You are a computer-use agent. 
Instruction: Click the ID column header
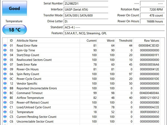tap(11, 40)
